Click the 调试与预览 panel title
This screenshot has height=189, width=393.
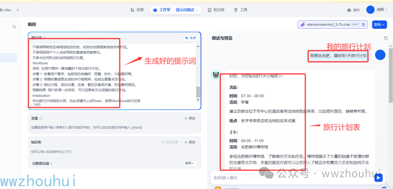pyautogui.click(x=222, y=38)
